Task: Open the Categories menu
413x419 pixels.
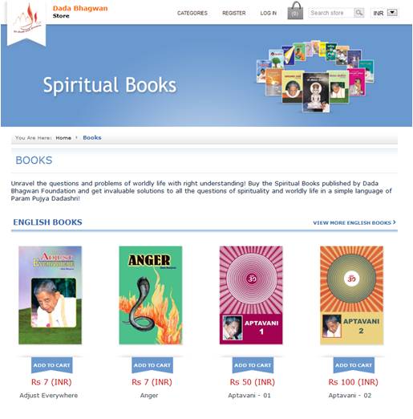Action: 192,13
